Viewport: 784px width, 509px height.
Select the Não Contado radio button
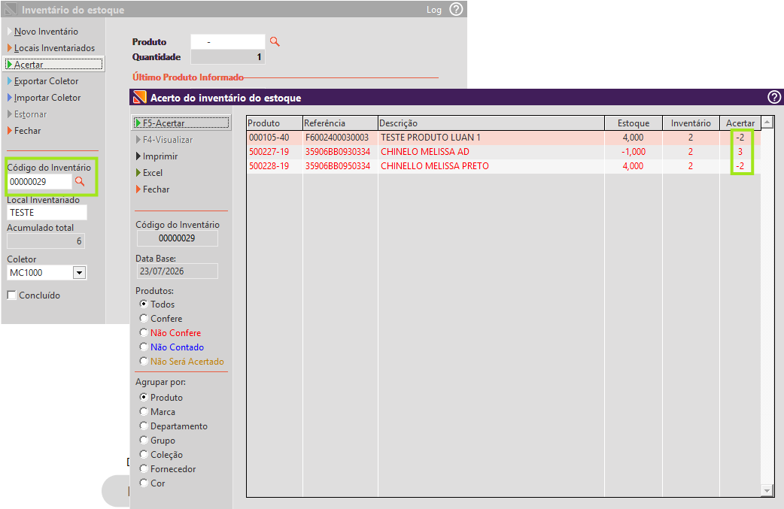pos(144,347)
